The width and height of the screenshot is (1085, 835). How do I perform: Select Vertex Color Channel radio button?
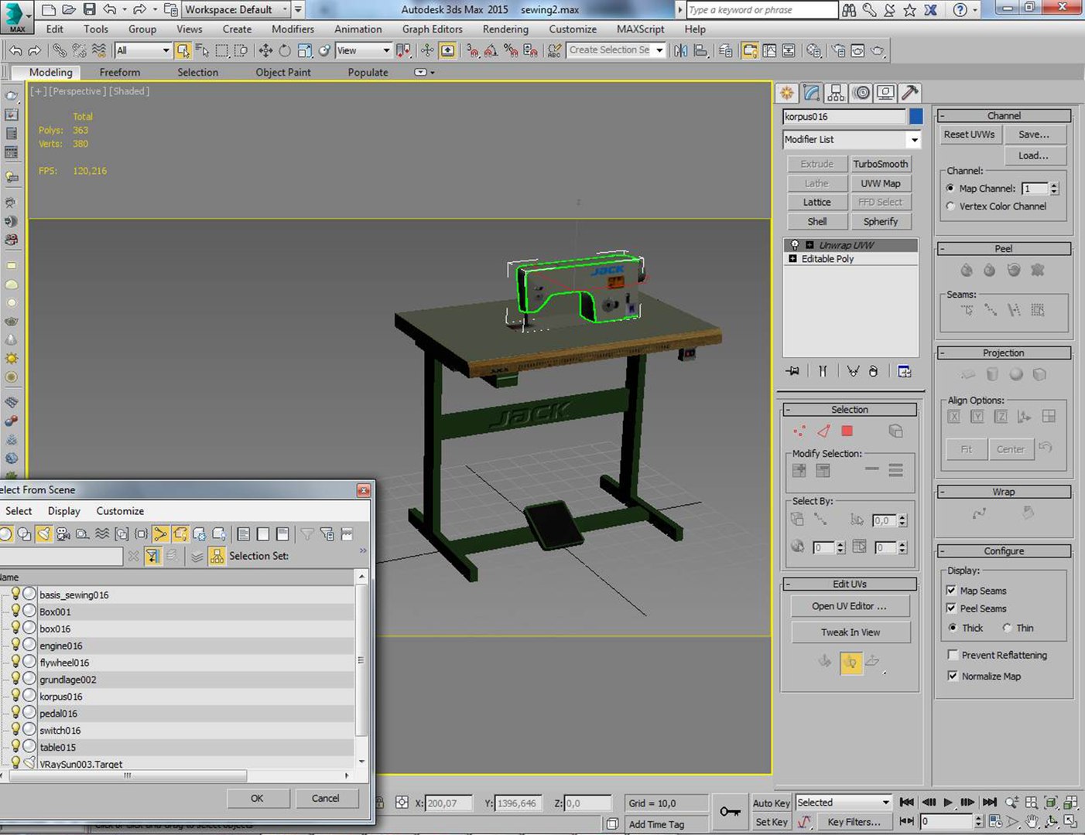(x=950, y=206)
